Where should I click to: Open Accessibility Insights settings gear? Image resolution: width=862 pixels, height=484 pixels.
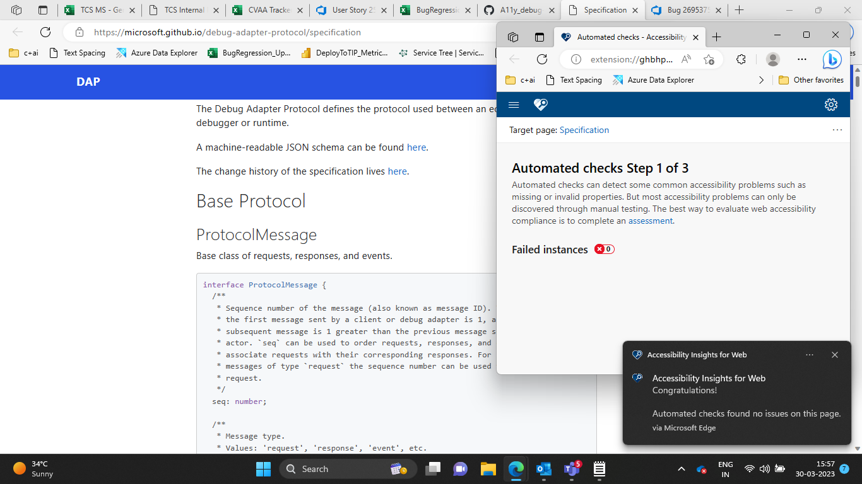[x=831, y=105]
